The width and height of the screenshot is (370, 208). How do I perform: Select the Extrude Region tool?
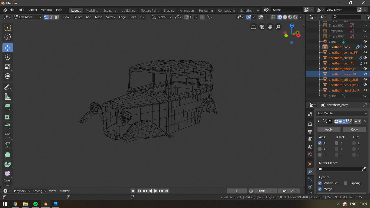[x=8, y=107]
